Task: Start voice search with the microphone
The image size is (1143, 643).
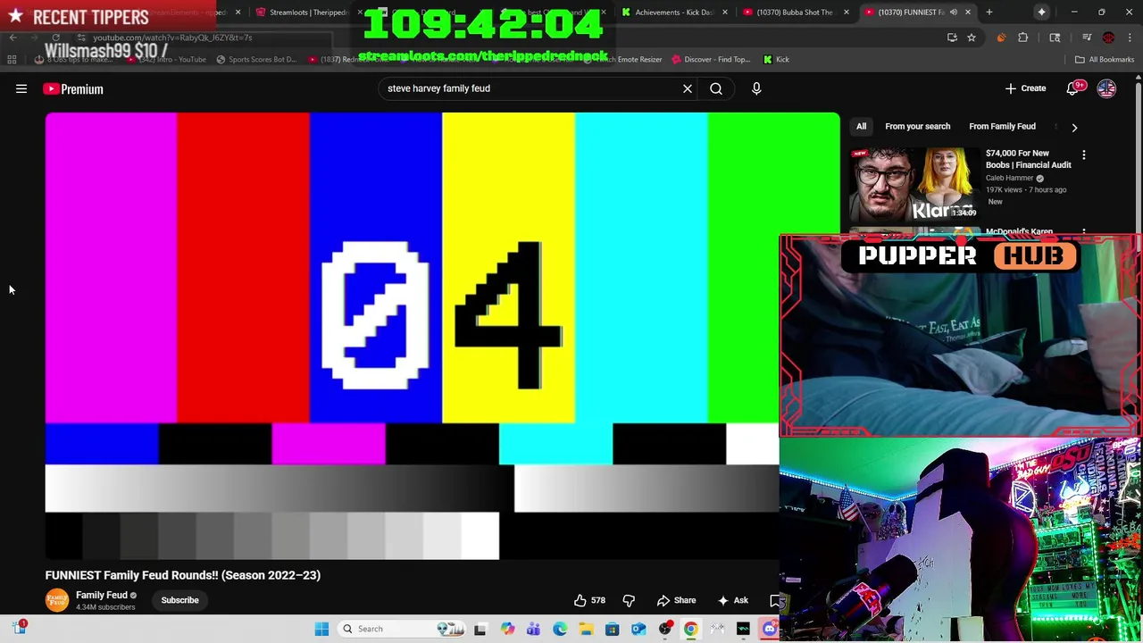Action: [x=756, y=88]
